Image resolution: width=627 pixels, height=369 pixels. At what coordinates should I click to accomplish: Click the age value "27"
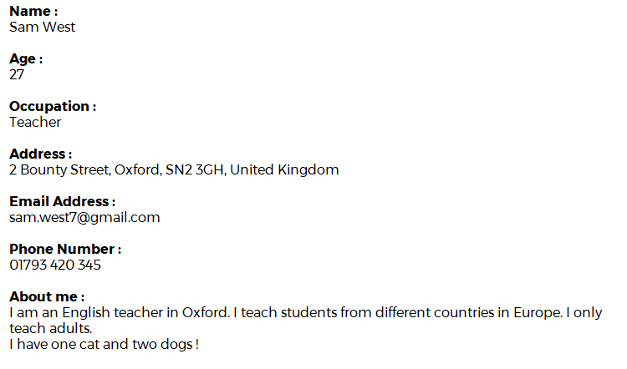pos(18,75)
